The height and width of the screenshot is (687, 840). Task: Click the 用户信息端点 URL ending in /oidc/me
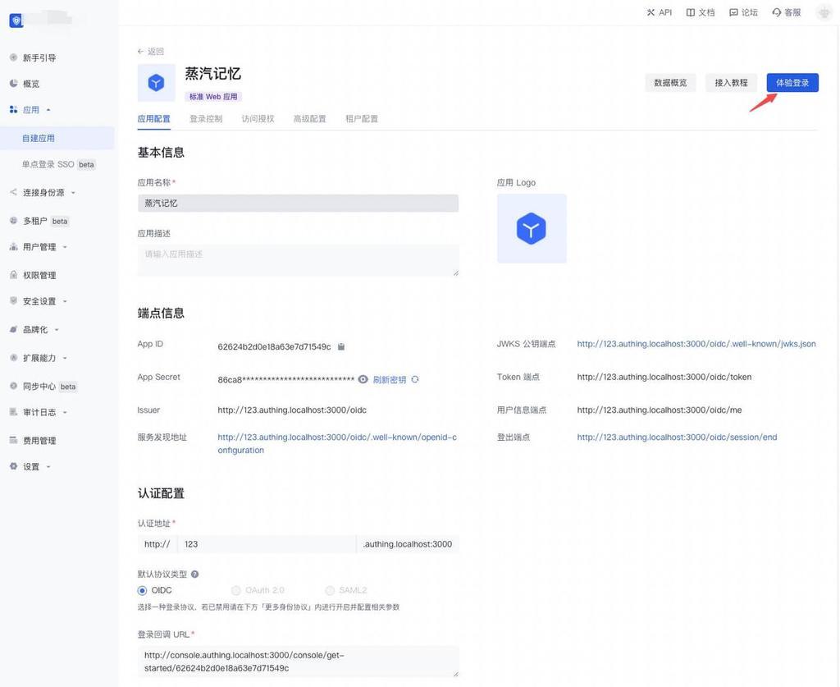click(660, 410)
